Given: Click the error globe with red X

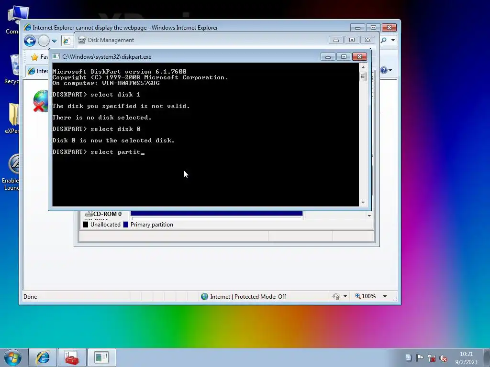Looking at the screenshot, I should coord(41,101).
